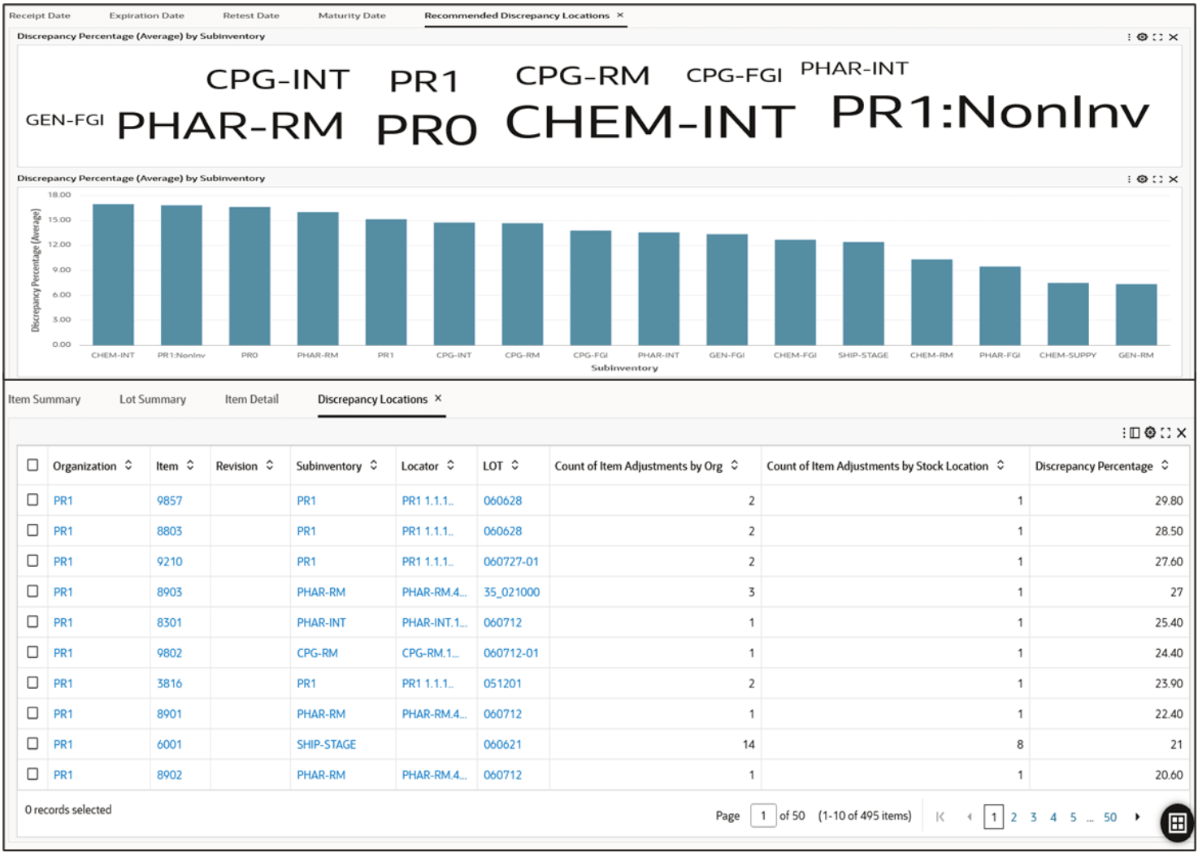Screen dimensions: 1198x853
Task: Switch to the Item Detail tab
Action: tap(252, 400)
